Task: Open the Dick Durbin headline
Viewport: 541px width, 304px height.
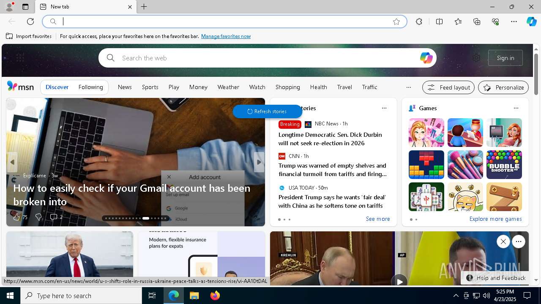Action: [330, 139]
